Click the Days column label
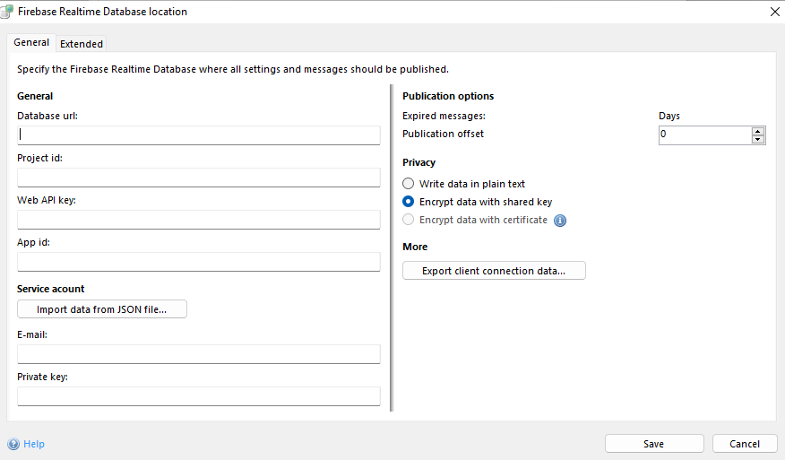This screenshot has height=460, width=785. click(x=669, y=116)
